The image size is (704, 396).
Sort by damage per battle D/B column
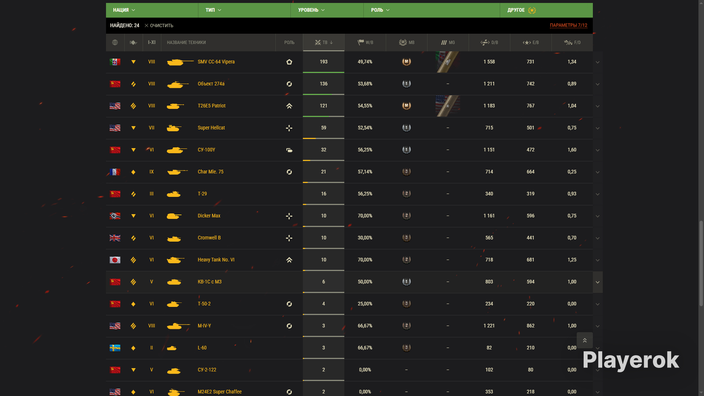pos(489,42)
